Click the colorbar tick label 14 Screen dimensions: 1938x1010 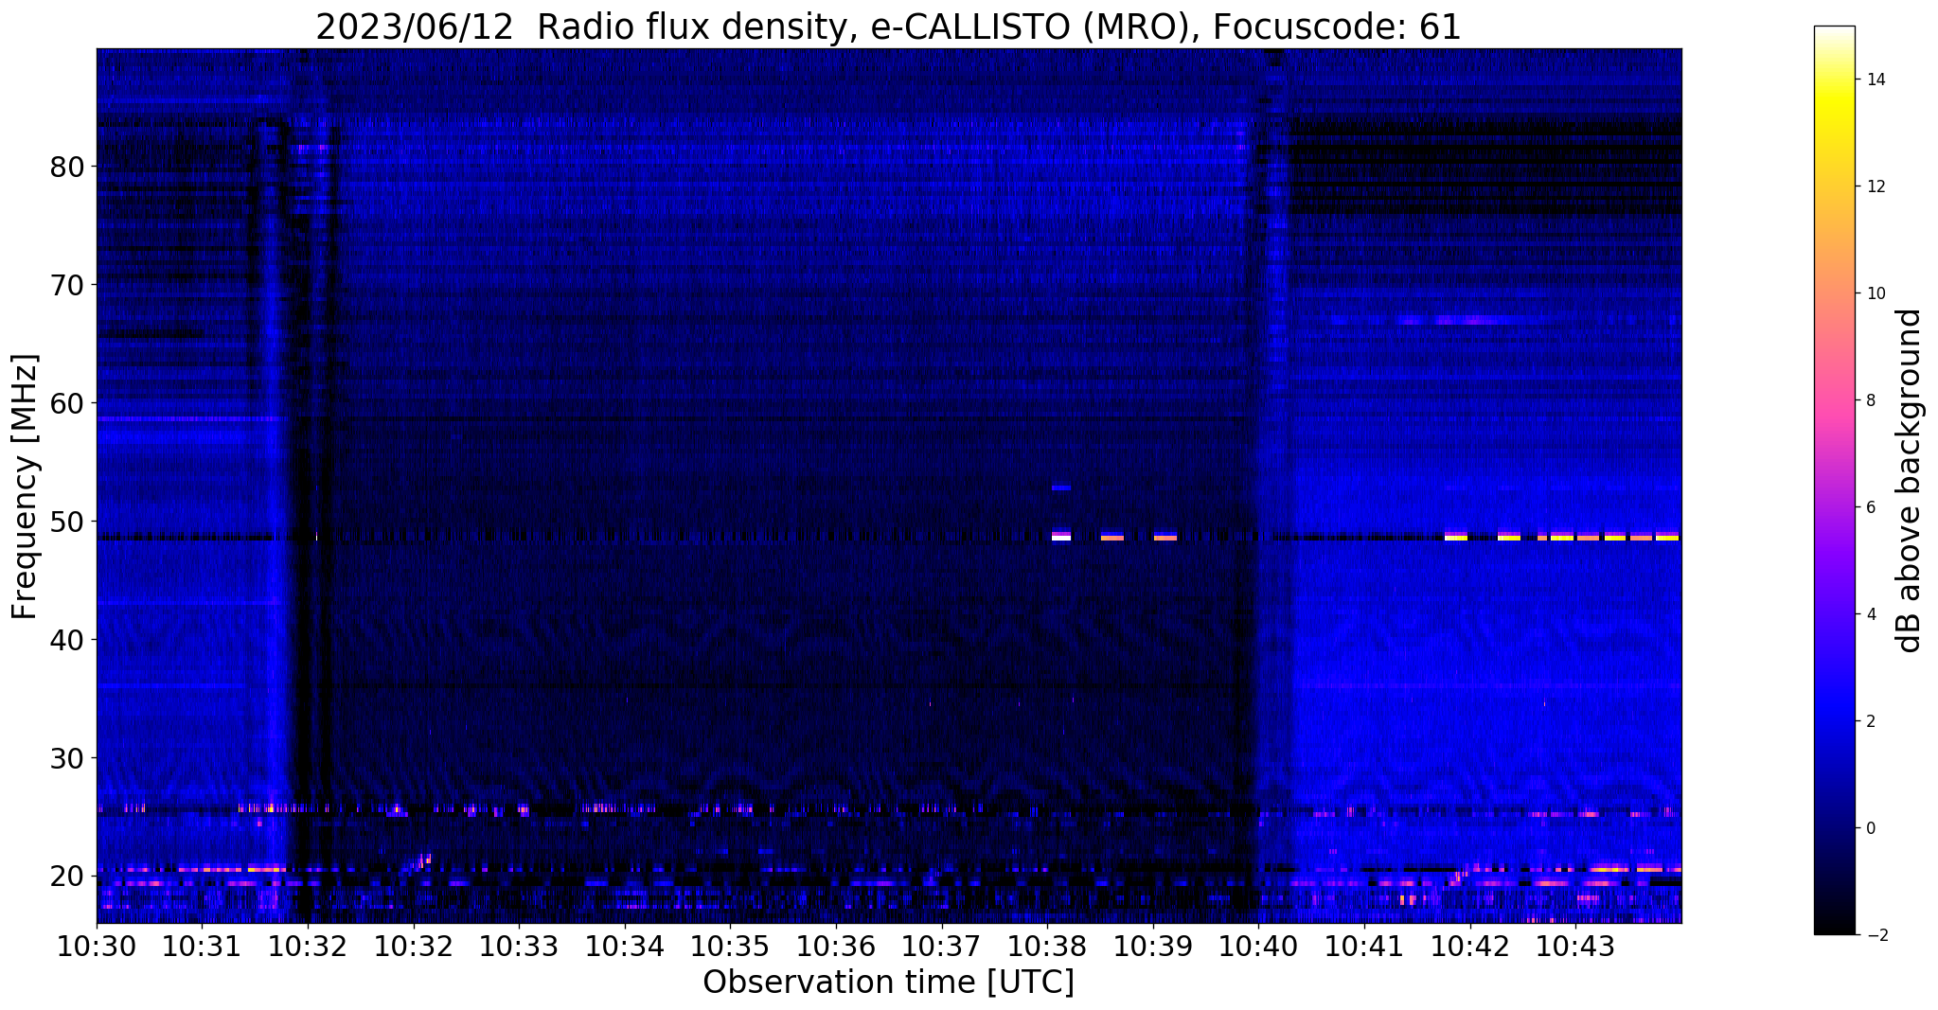point(1875,80)
